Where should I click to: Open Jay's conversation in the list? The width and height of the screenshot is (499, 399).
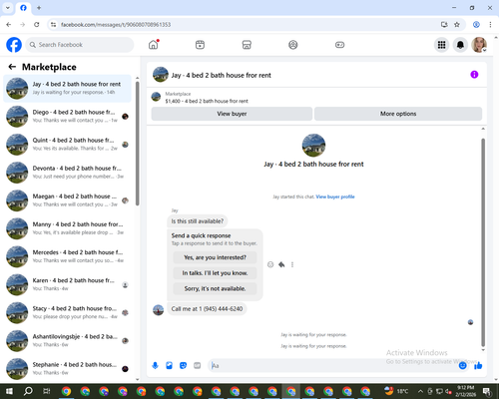click(67, 88)
